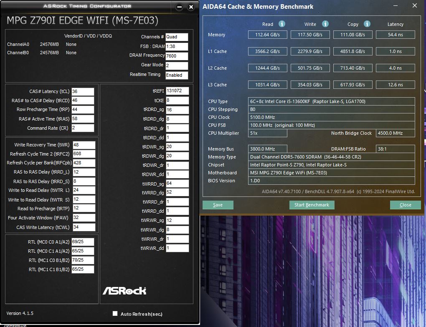Close the ASRock Timing Configurator window

[191, 7]
